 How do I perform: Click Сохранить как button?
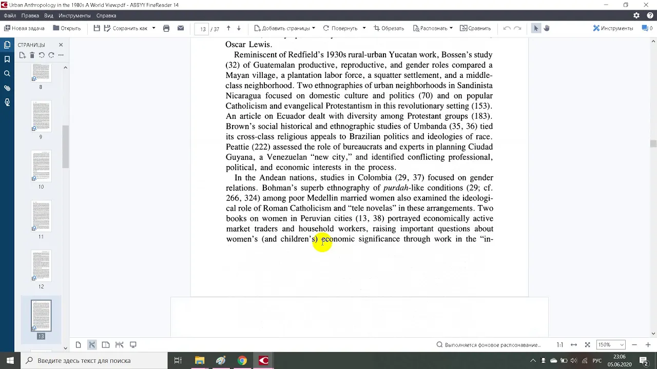[x=126, y=28]
